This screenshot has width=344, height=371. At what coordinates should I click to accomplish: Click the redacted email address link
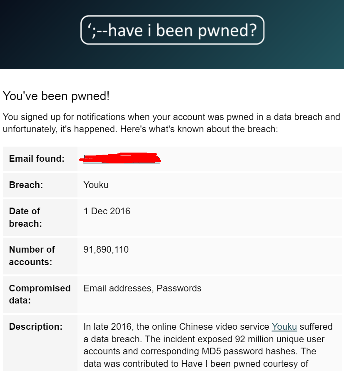point(122,158)
